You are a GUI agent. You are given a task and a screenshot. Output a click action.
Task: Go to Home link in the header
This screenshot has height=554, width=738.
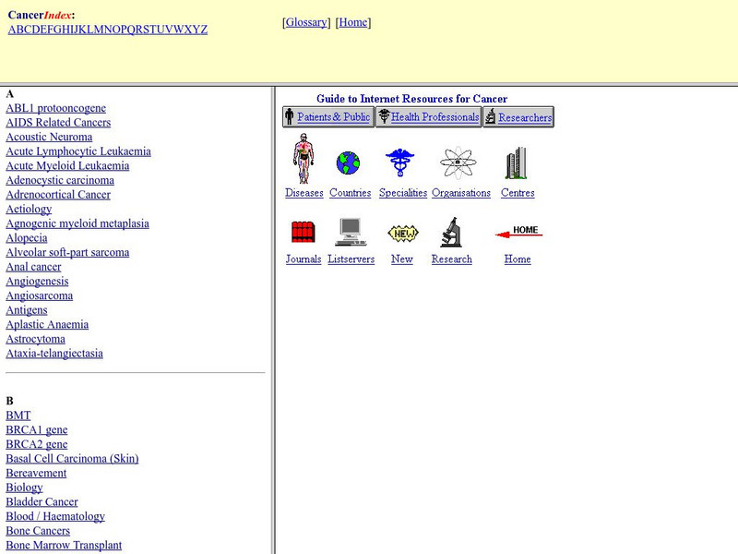point(353,22)
